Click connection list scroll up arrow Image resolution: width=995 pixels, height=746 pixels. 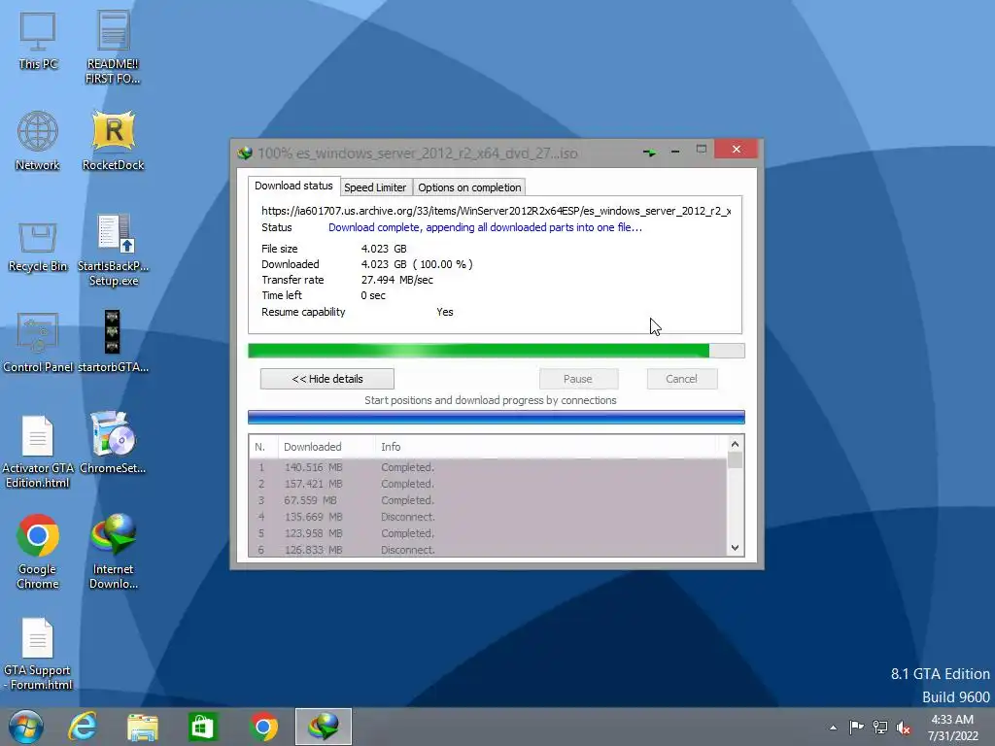coord(735,444)
